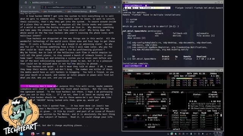Open the btop 'menu' option
Screen dimensions: 243x136
[138, 74]
